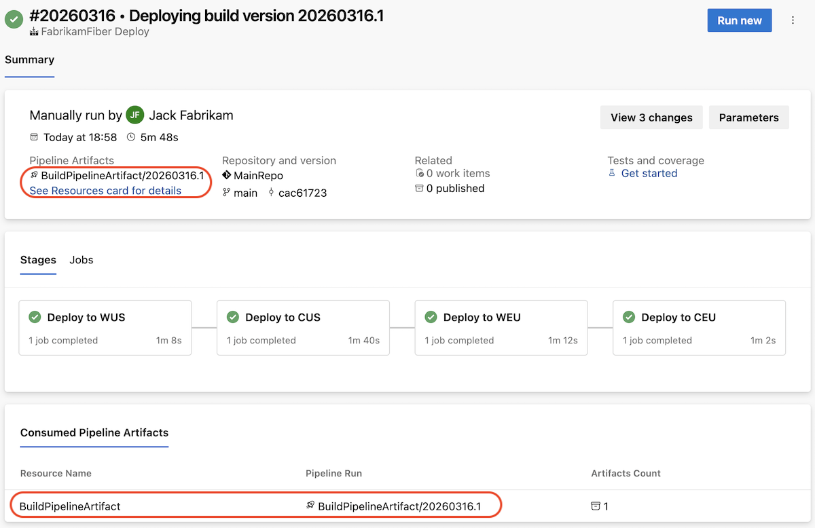This screenshot has height=528, width=815.
Task: Click the calendar icon beside Today at 18:58
Action: (x=34, y=137)
